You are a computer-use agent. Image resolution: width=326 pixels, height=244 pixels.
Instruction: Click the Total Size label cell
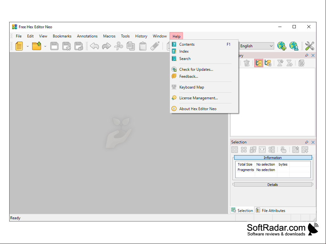click(x=245, y=164)
